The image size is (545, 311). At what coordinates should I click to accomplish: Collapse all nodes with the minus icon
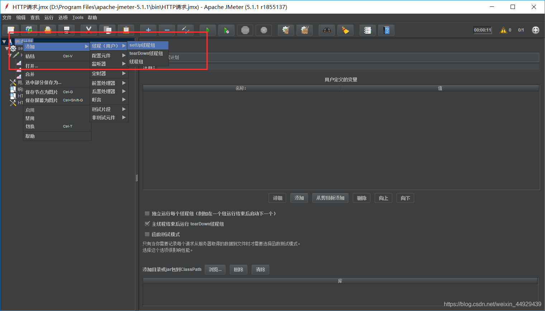coord(167,30)
